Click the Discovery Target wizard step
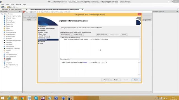The width and height of the screenshot is (179, 100). point(44,38)
